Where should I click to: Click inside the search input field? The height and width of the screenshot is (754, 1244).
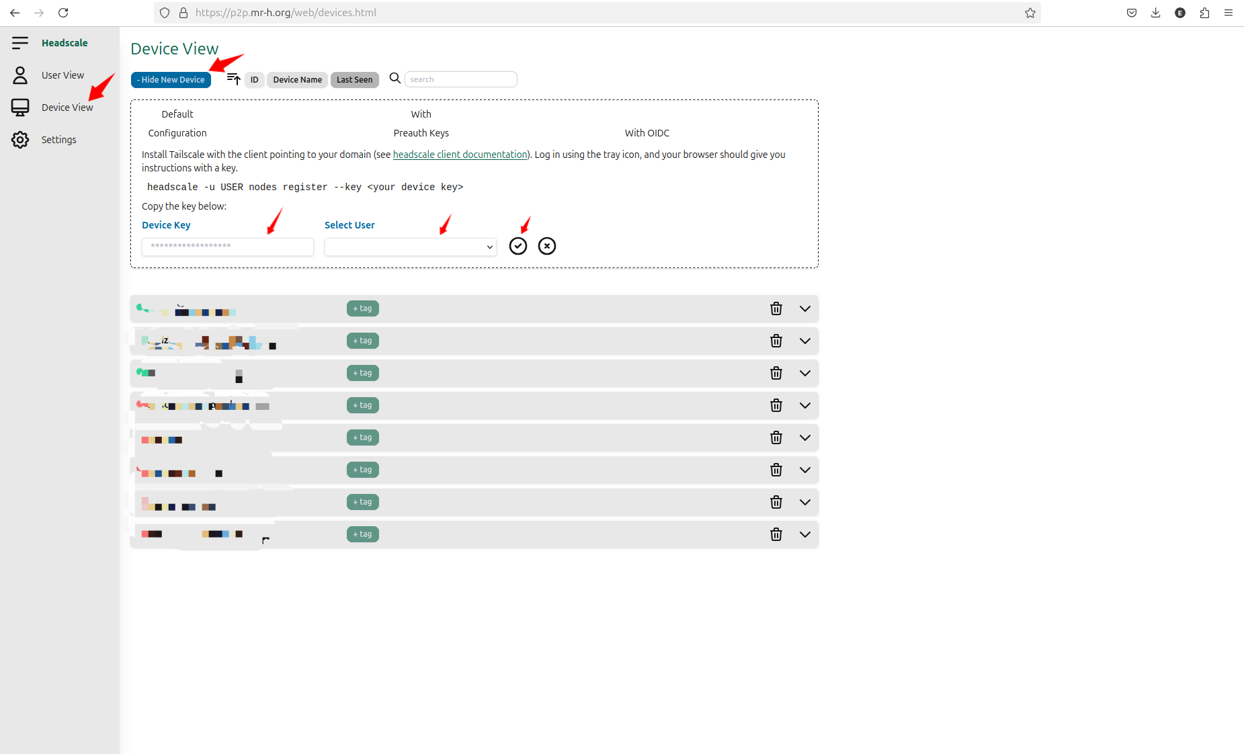point(461,79)
